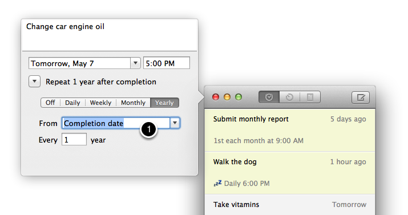Click the compose new reminder icon
Viewport: 408px width, 215px height.
click(x=361, y=98)
